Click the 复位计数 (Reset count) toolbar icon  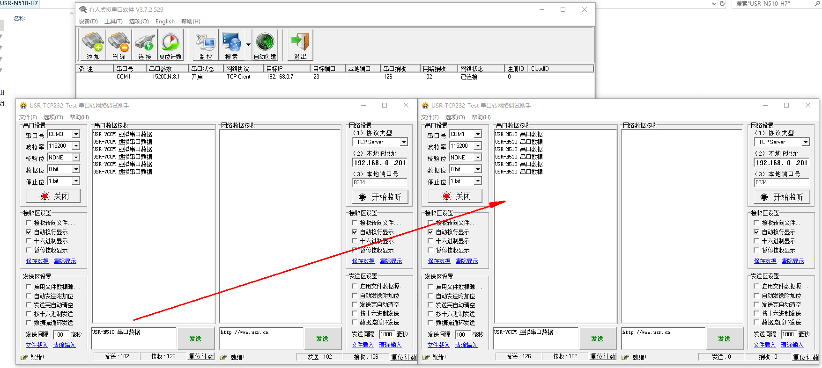coord(170,45)
